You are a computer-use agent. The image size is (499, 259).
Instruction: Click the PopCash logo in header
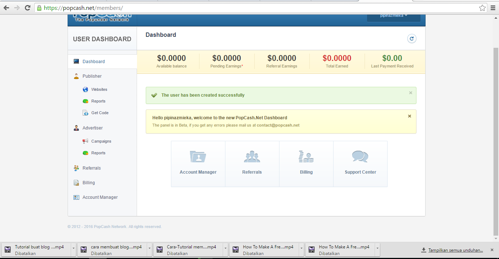pos(102,18)
